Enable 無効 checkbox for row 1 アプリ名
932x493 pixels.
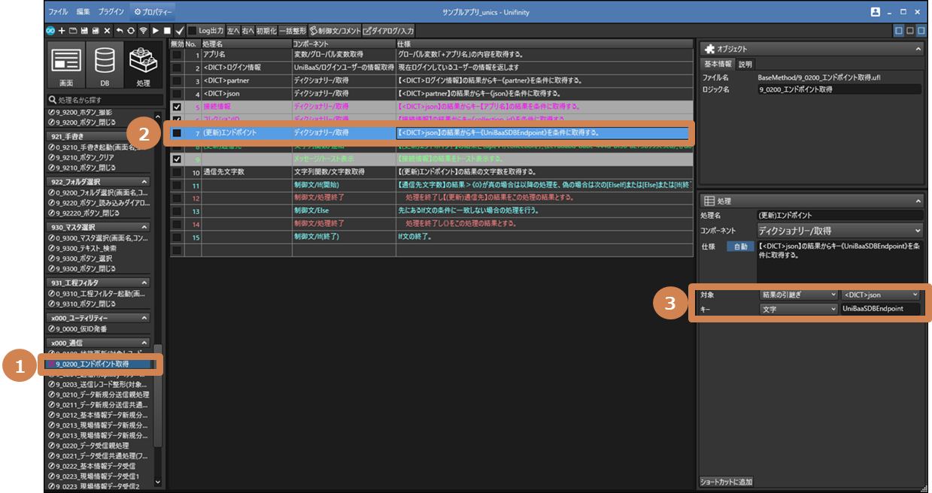[x=176, y=55]
